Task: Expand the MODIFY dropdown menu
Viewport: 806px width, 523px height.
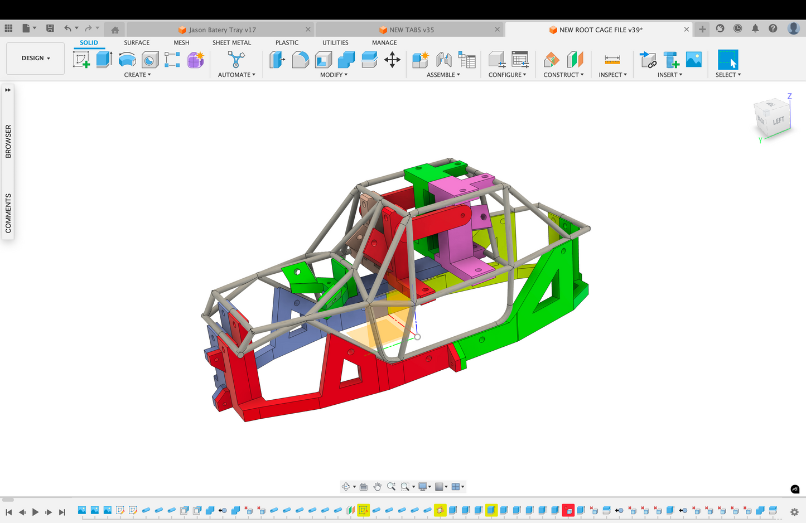Action: click(334, 75)
